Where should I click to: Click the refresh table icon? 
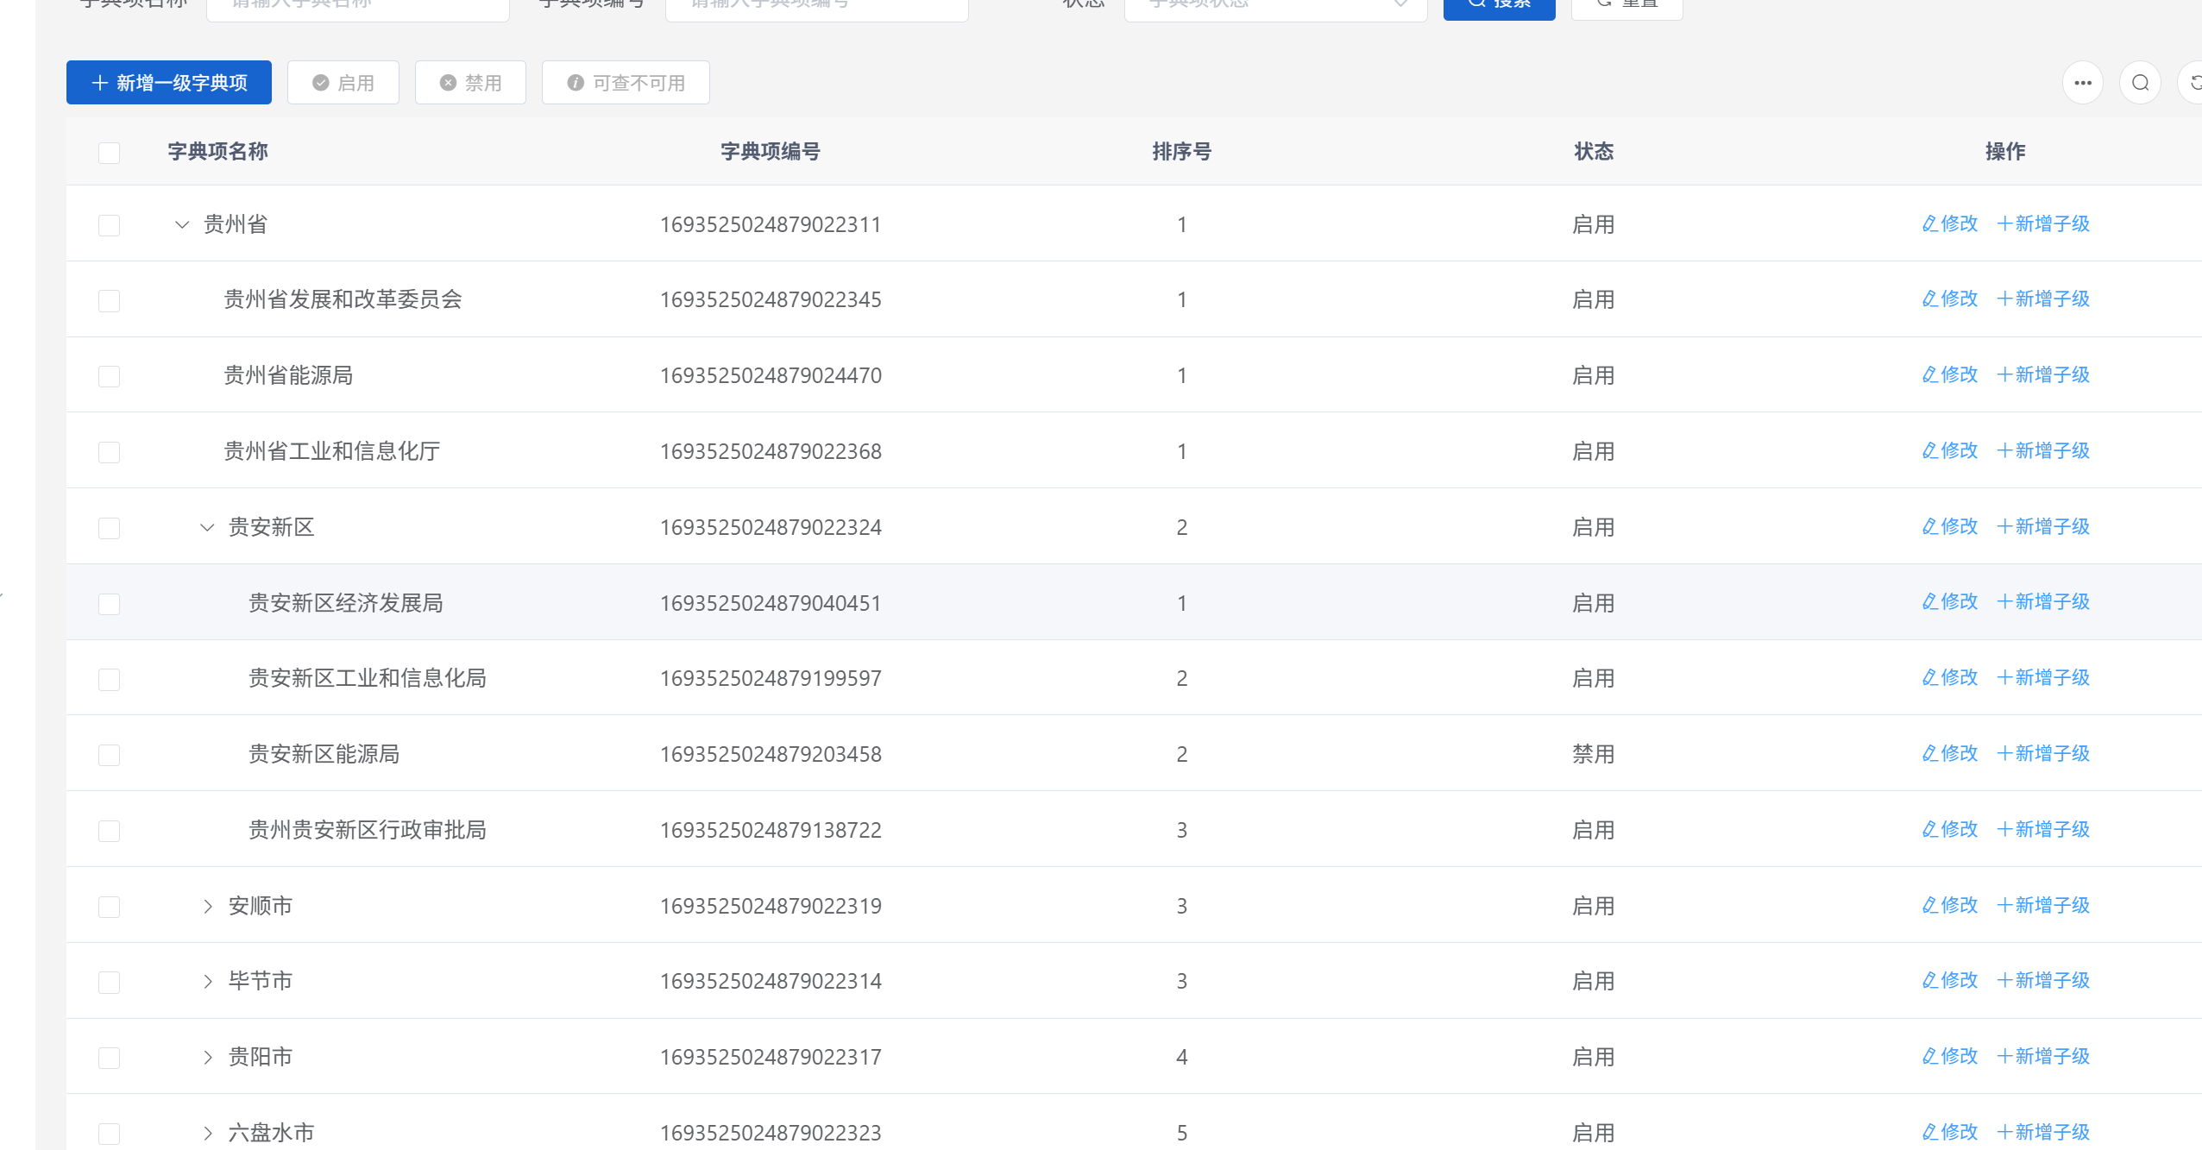coord(2194,83)
